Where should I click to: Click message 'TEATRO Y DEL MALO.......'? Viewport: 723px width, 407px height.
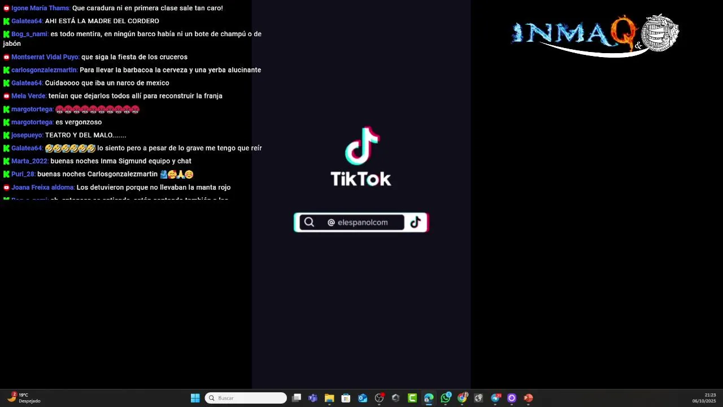[86, 135]
